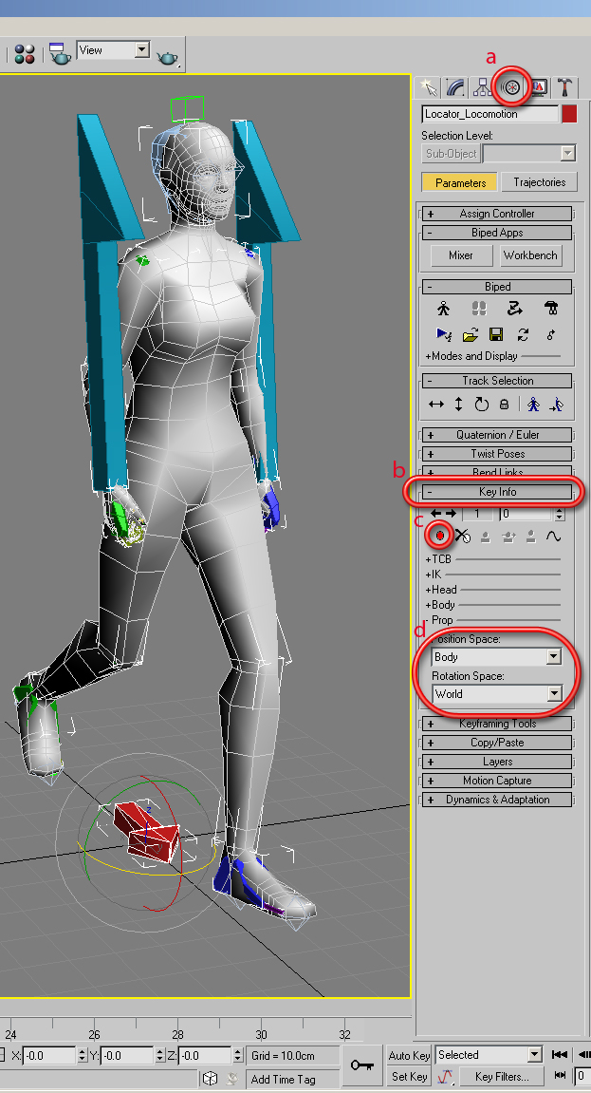
Task: Switch to the Motion panel tab
Action: [511, 87]
